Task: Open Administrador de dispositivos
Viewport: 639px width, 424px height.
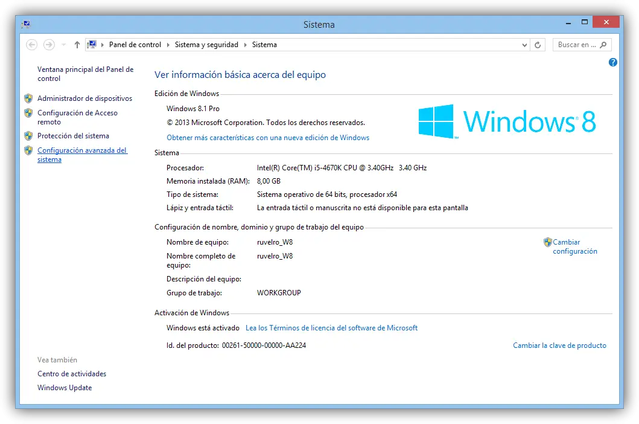Action: 84,98
